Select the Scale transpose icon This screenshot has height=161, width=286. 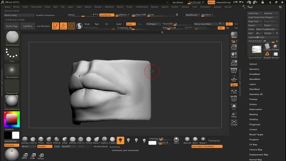[x=33, y=156]
